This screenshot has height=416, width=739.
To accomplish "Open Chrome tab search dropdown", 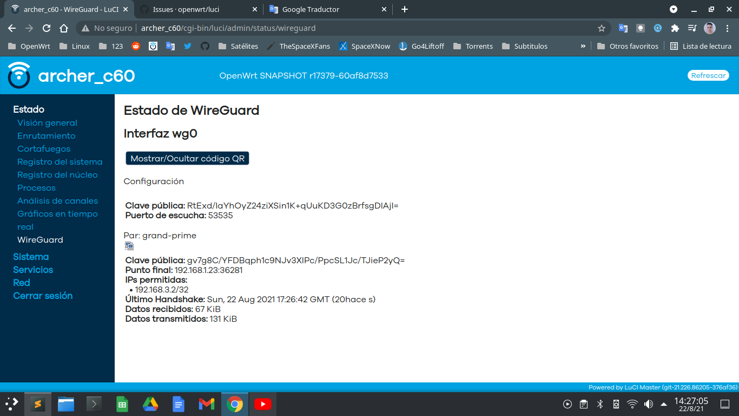I will tap(674, 9).
